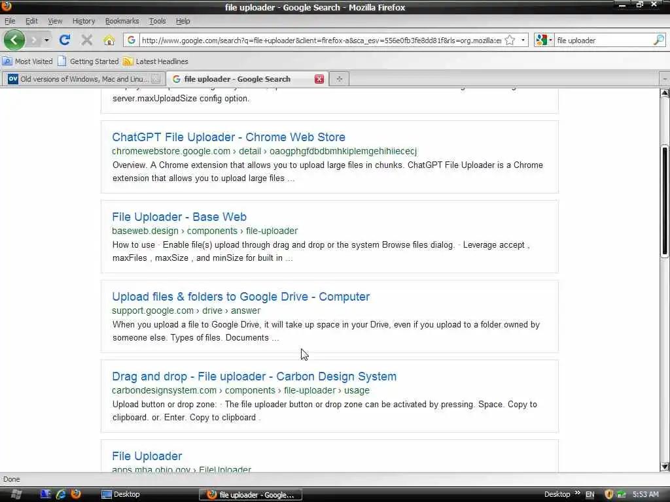The image size is (670, 502).
Task: Click the Windows Start button
Action: [16, 494]
